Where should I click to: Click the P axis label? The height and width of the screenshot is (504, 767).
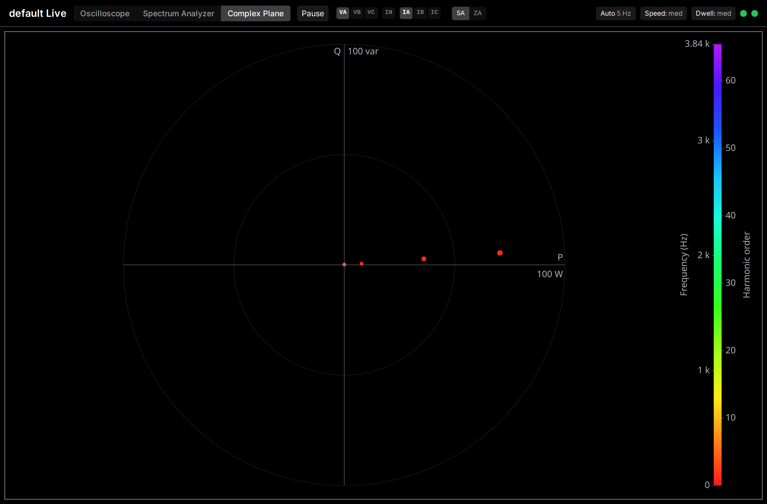click(x=560, y=257)
